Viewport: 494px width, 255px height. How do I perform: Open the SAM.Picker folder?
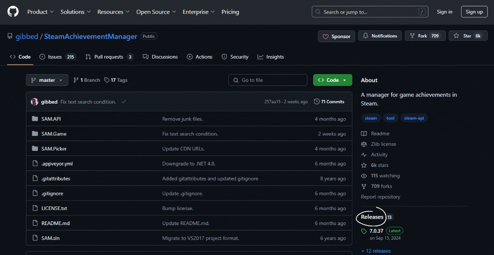click(54, 149)
